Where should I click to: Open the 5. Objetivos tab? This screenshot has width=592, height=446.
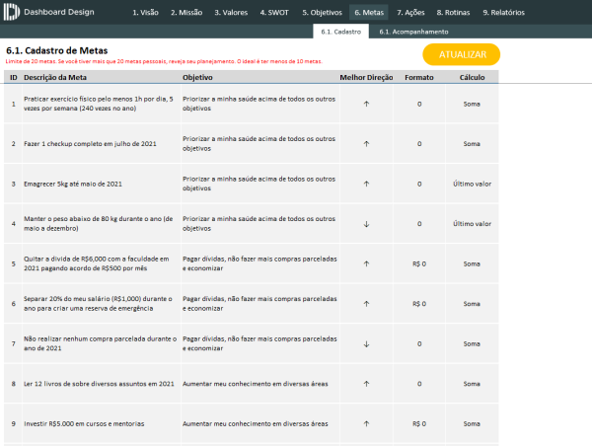[321, 13]
